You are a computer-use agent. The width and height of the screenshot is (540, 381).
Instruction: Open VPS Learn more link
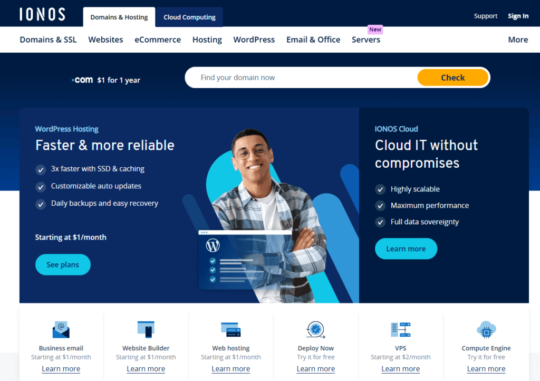pyautogui.click(x=401, y=369)
